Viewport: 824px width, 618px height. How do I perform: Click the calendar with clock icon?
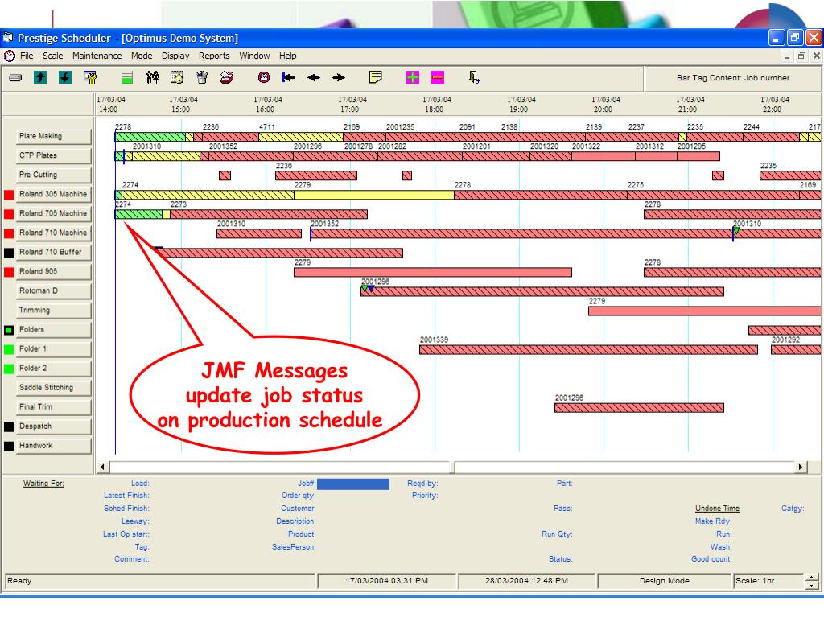pyautogui.click(x=177, y=78)
